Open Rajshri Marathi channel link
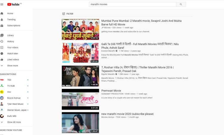This screenshot has height=135, width=224. [108, 74]
